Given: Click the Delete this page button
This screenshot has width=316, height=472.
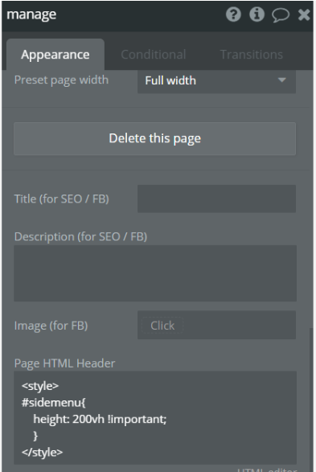Looking at the screenshot, I should [x=154, y=139].
